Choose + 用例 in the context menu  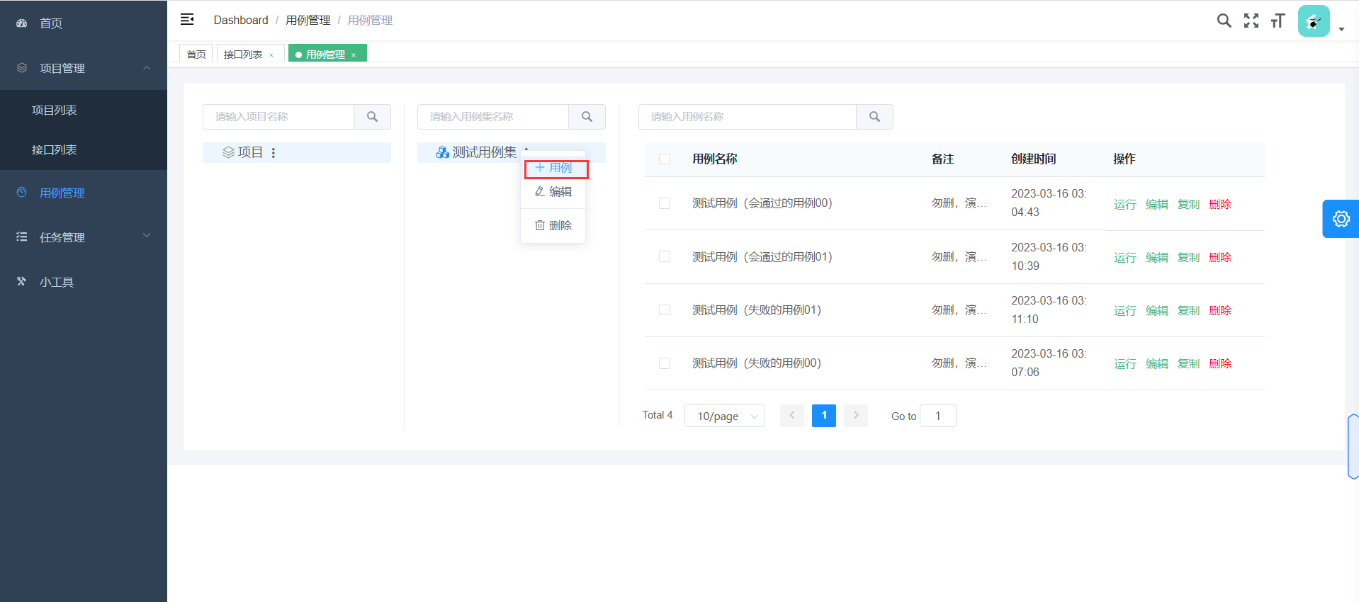[553, 168]
